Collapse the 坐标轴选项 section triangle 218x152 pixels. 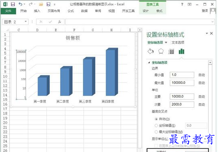coord(149,62)
